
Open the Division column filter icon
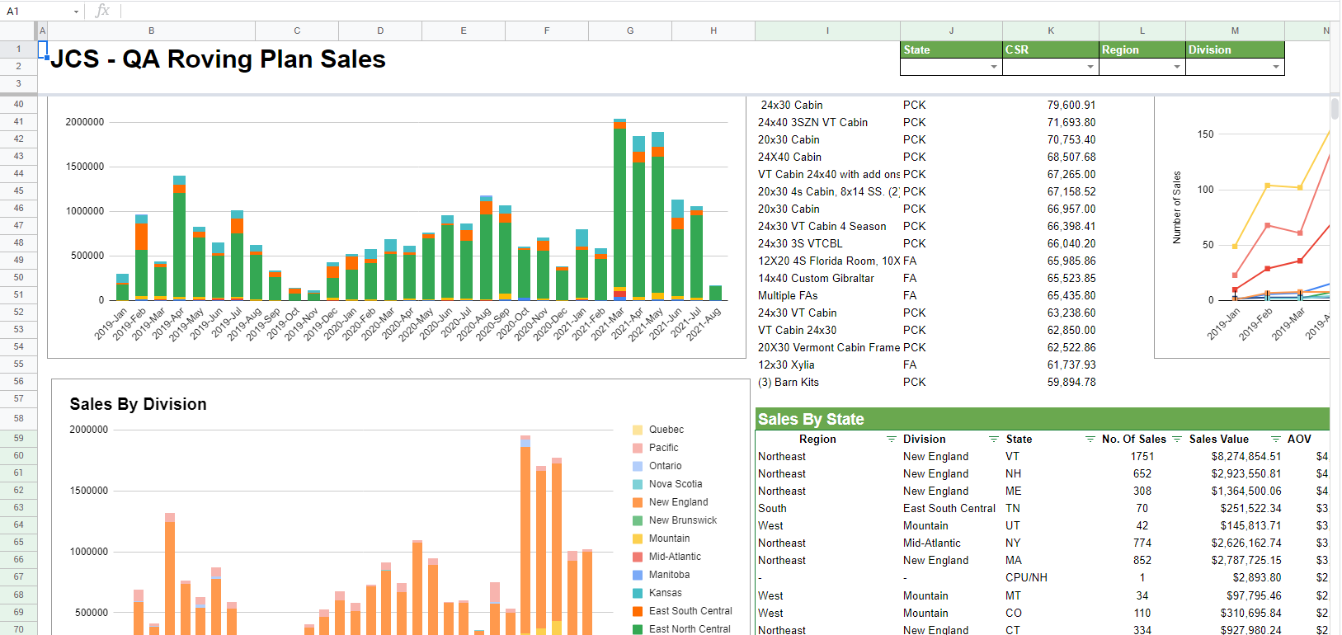[994, 440]
